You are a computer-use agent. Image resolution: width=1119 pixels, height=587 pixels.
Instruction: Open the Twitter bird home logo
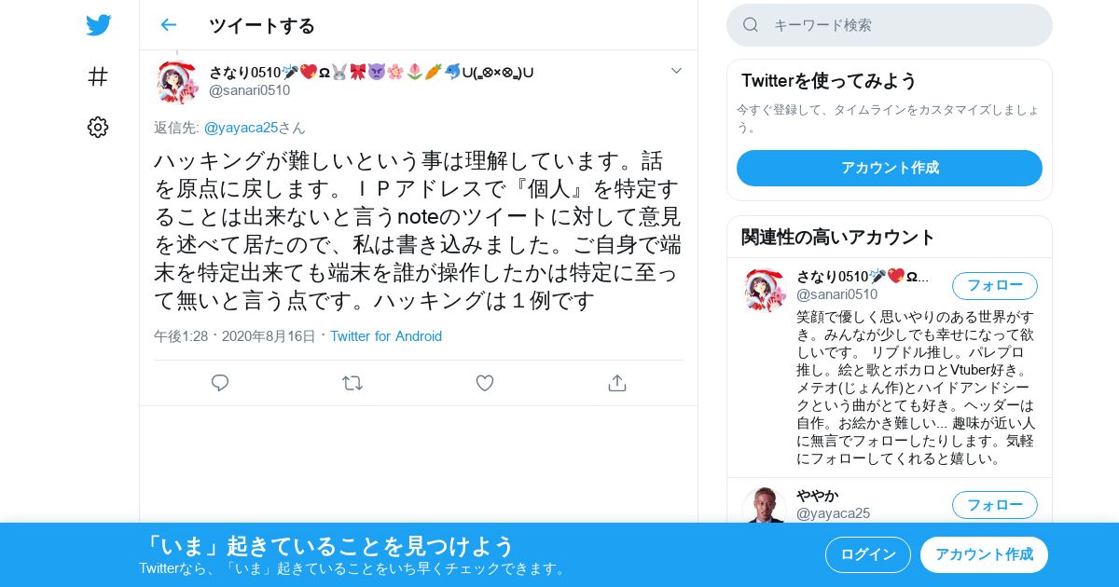tap(98, 25)
